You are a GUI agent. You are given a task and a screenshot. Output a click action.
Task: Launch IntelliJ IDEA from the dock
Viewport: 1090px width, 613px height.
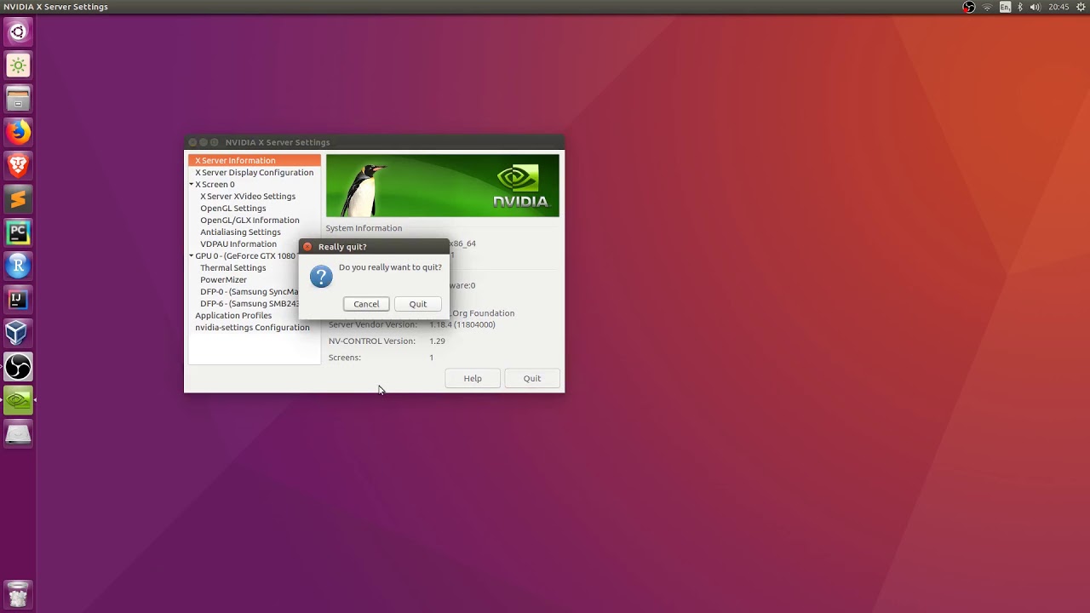(x=18, y=299)
